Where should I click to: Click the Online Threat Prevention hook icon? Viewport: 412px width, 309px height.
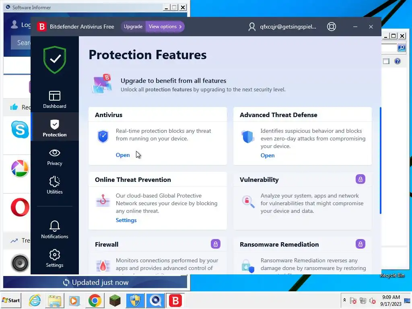tap(103, 200)
